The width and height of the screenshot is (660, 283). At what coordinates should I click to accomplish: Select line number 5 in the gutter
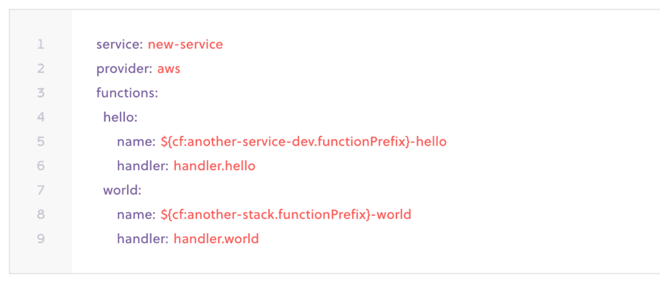click(41, 142)
